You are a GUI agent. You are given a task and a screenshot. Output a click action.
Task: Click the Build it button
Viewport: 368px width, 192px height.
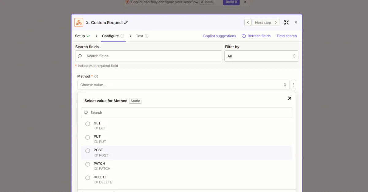(x=231, y=2)
